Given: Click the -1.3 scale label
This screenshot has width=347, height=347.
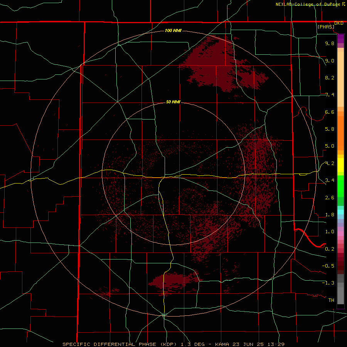Looking at the screenshot, I should pos(328,283).
